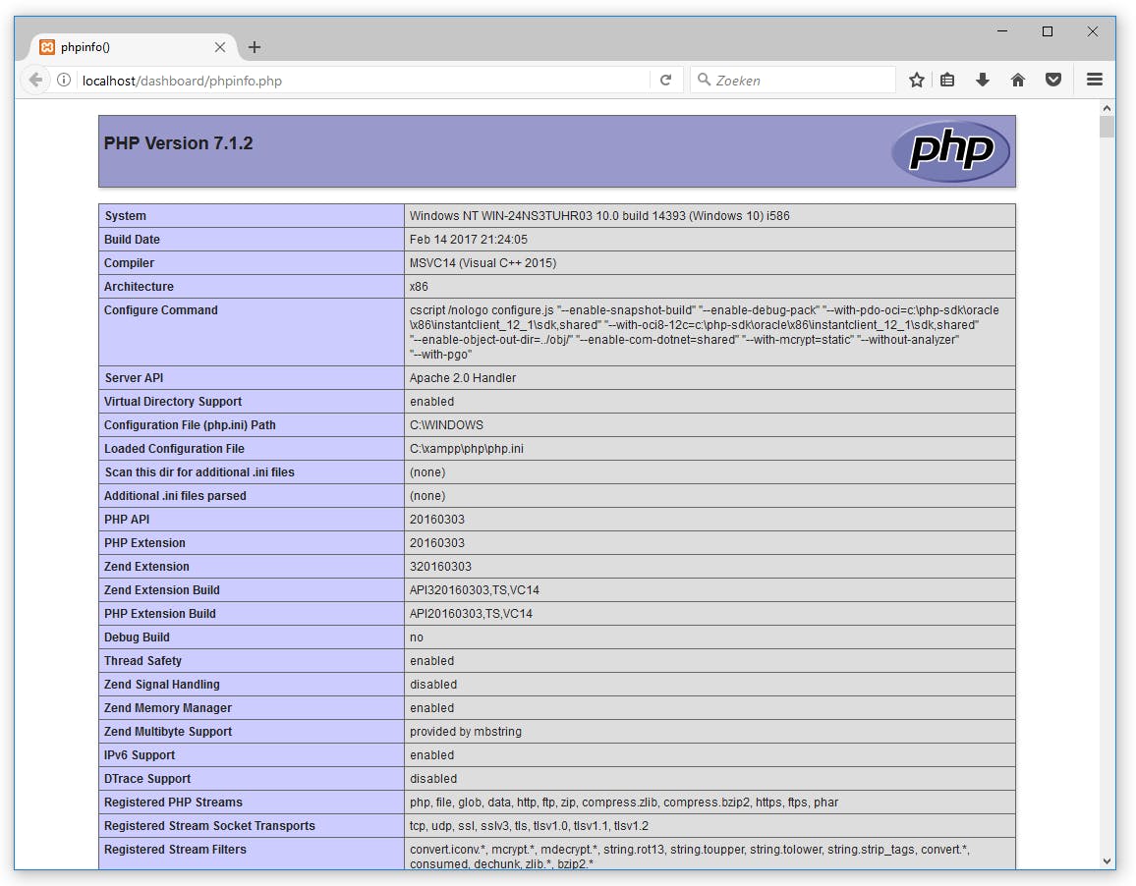Click the scrollbar down arrow
The width and height of the screenshot is (1136, 886).
[1107, 861]
